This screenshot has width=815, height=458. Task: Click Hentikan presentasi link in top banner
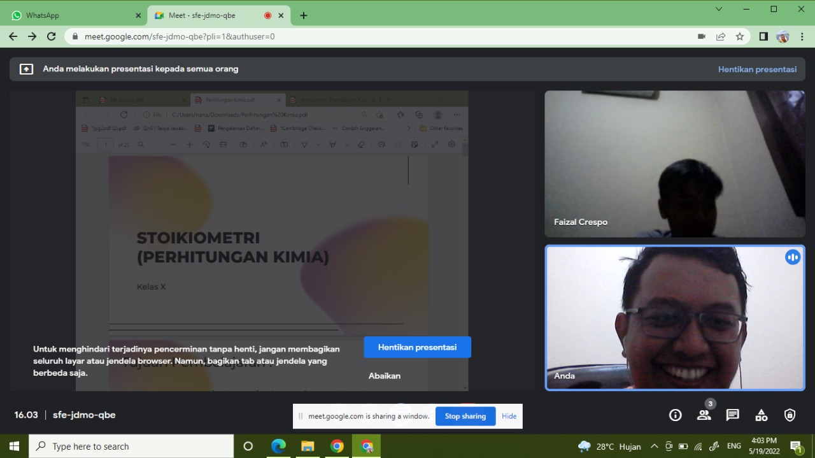tap(757, 69)
